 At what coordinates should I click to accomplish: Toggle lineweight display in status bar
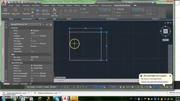coord(97,87)
